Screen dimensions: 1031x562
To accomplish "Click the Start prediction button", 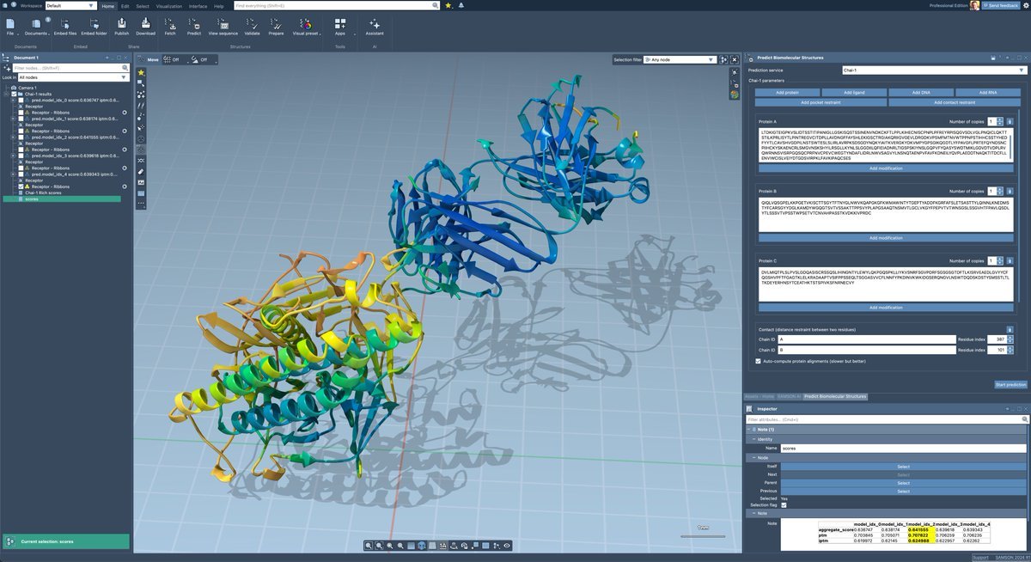I will click(1010, 384).
